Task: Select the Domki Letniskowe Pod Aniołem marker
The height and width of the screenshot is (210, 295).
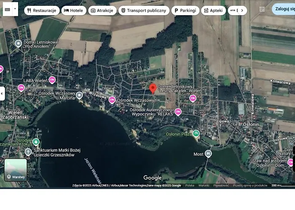Action: [x=18, y=43]
